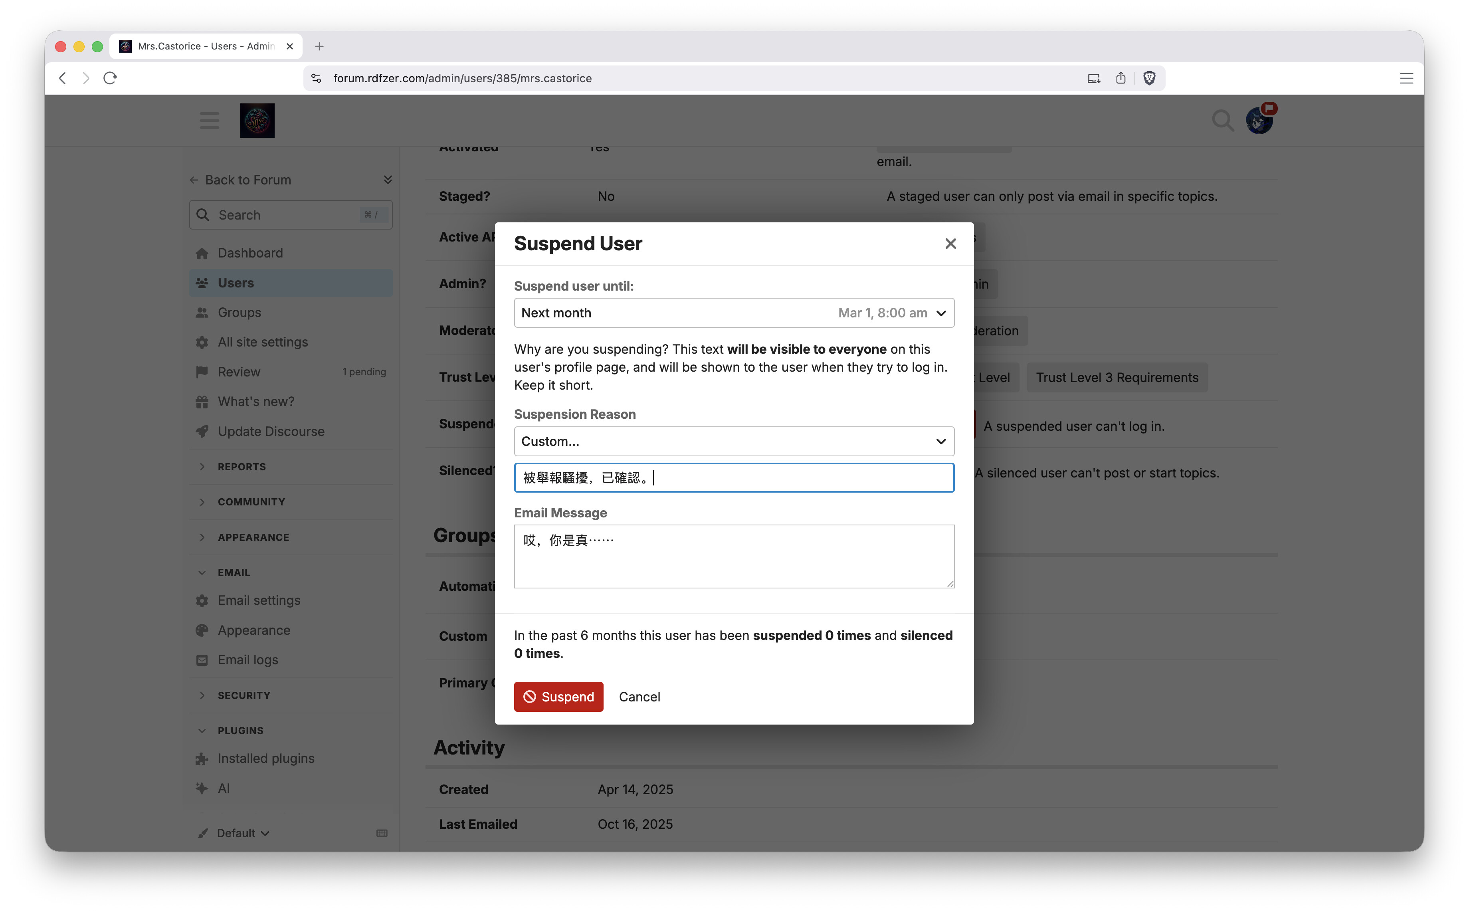Open the Review queue with pending flag
This screenshot has height=911, width=1469.
pyautogui.click(x=239, y=372)
